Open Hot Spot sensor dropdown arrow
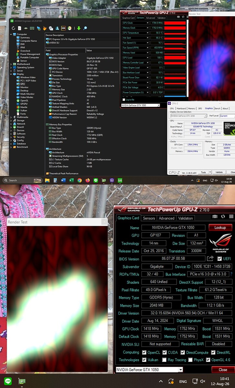This screenshot has width=235, height=388. pyautogui.click(x=148, y=38)
